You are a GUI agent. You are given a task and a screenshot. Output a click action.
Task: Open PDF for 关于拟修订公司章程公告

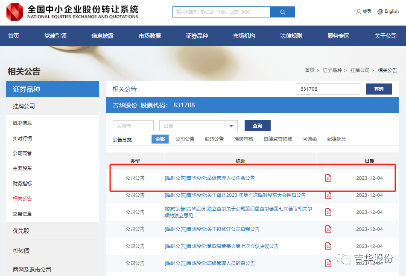[328, 229]
